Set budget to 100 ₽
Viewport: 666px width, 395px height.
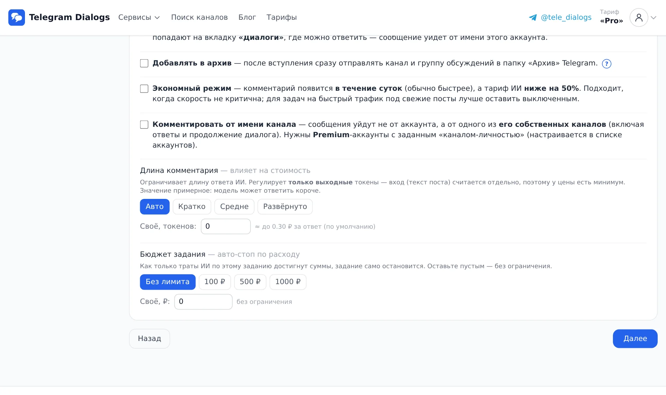click(215, 282)
